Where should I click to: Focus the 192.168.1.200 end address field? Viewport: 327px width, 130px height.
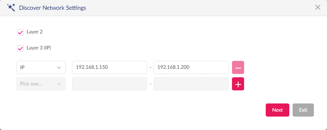[191, 67]
